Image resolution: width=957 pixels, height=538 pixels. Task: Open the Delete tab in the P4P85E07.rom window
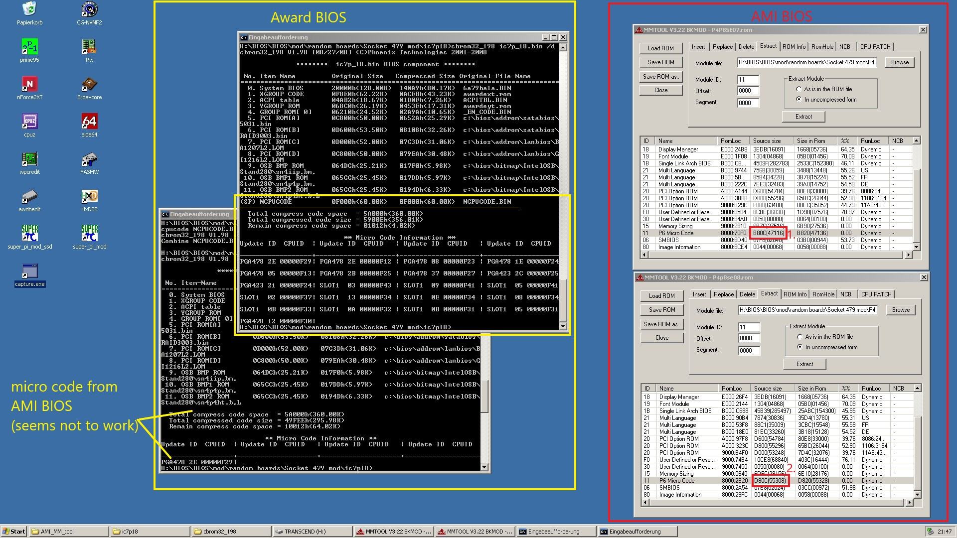coord(746,47)
